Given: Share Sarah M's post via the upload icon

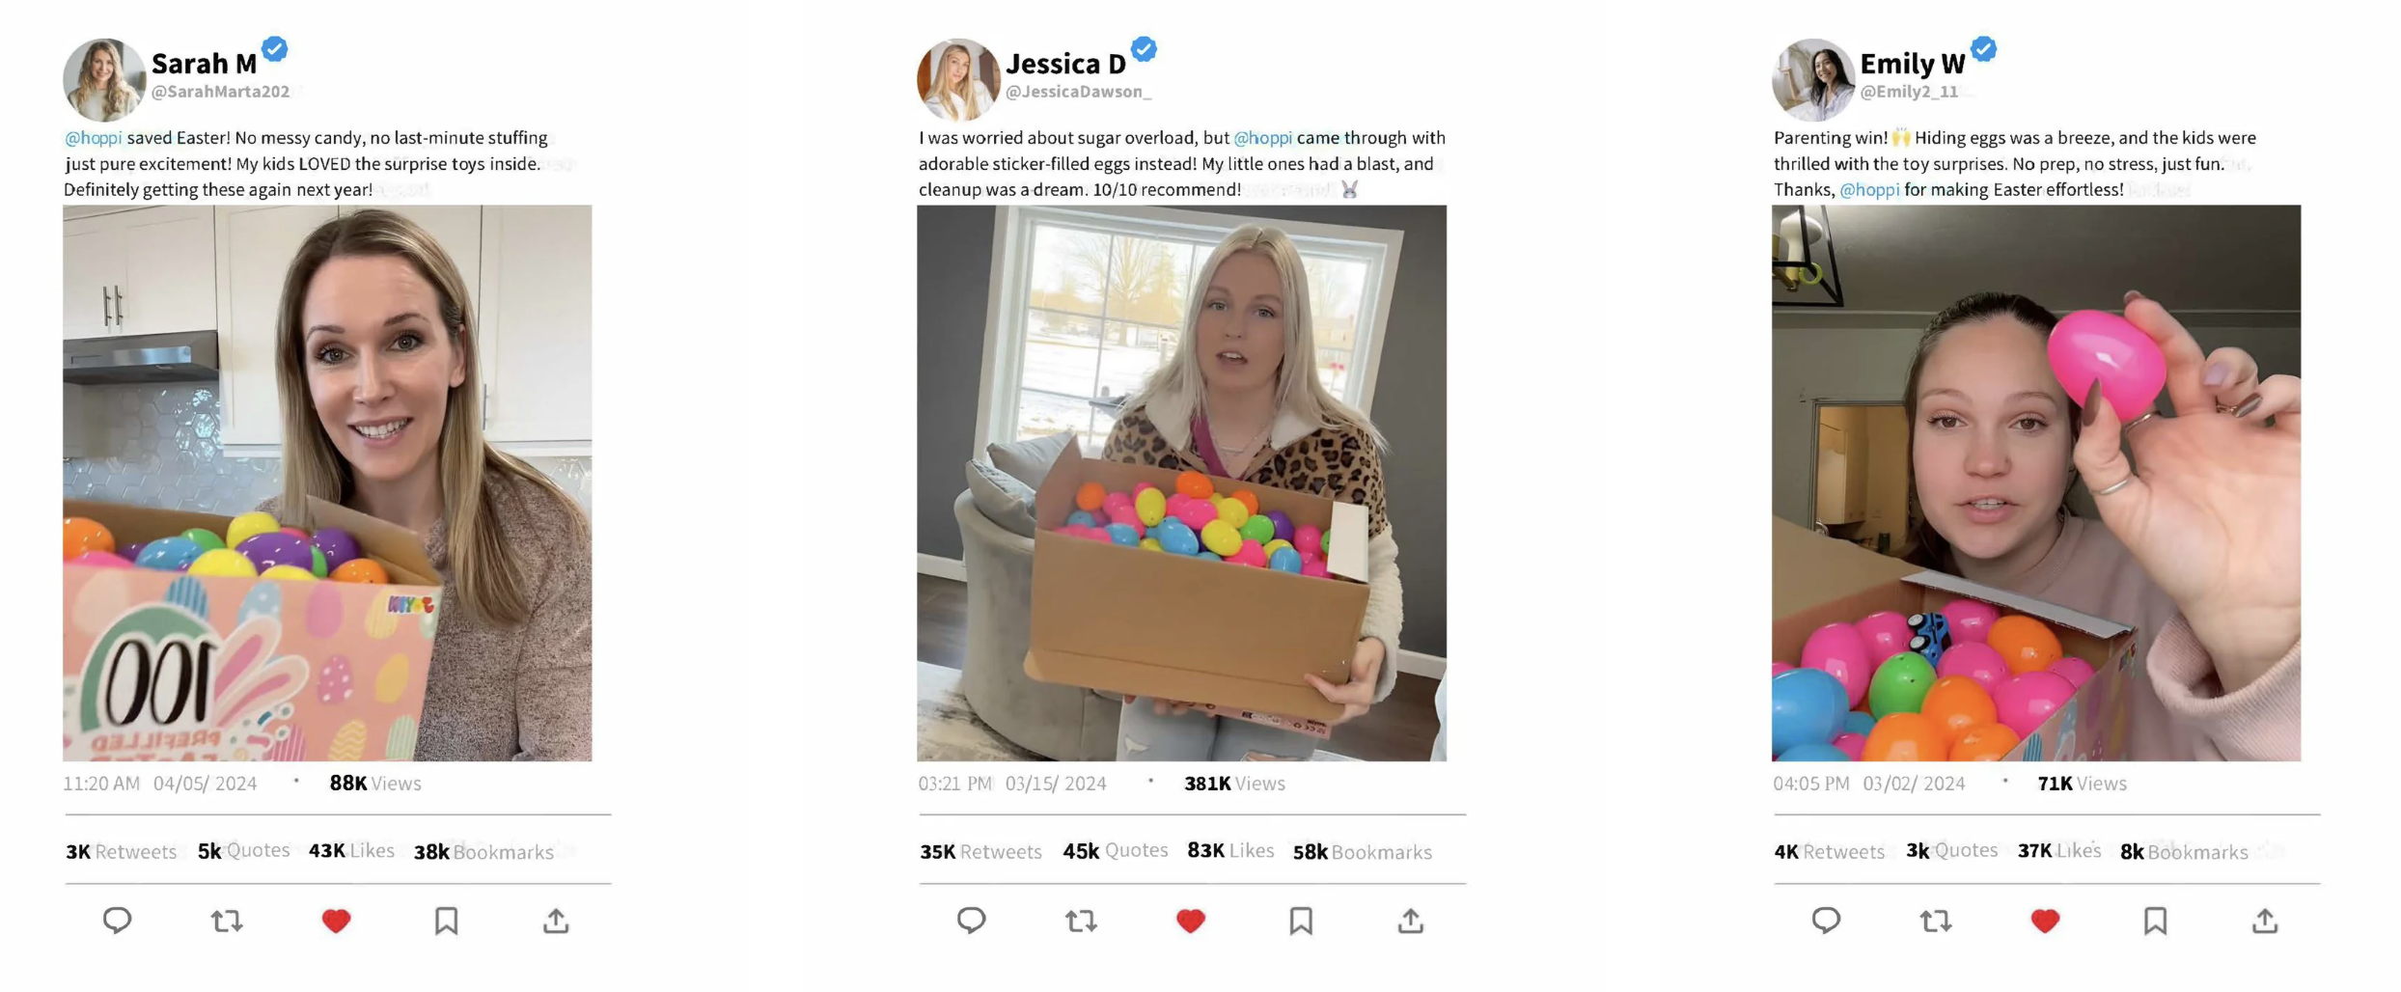Looking at the screenshot, I should [x=556, y=921].
